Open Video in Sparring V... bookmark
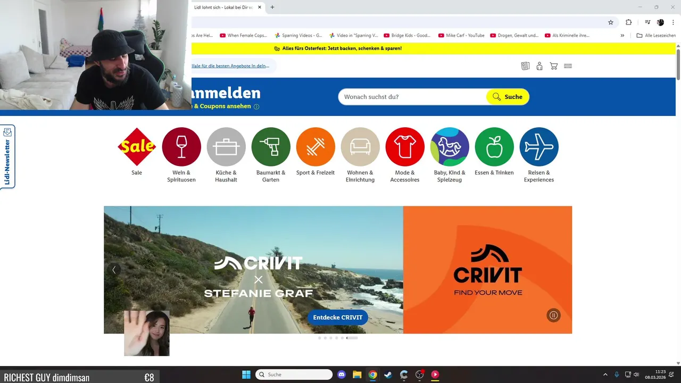Image resolution: width=681 pixels, height=383 pixels. [x=353, y=36]
